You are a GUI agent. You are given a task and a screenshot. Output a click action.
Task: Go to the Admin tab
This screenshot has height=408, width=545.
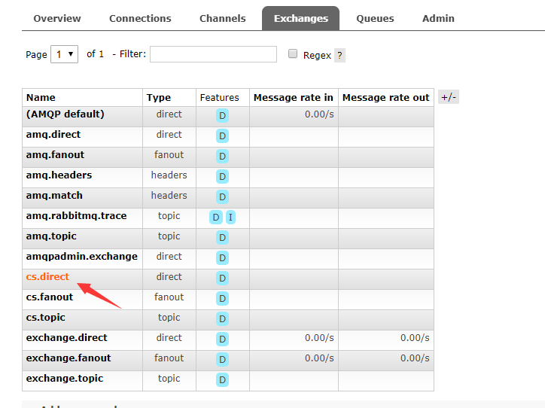(438, 18)
